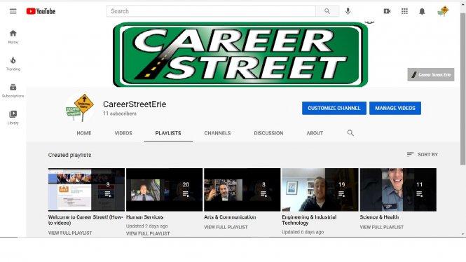Go to Trending in sidebar

pyautogui.click(x=13, y=64)
